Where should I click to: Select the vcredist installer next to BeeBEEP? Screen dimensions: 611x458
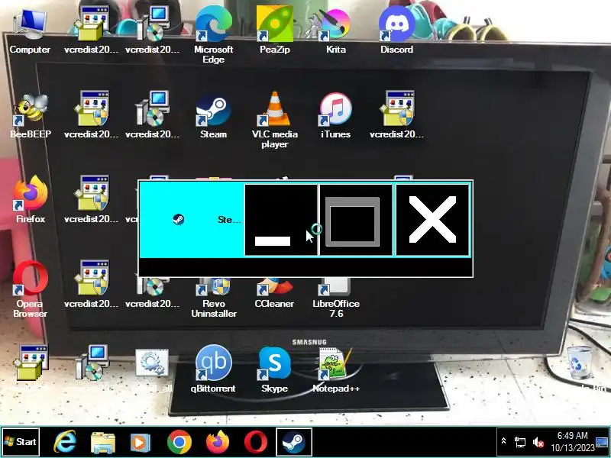pyautogui.click(x=91, y=115)
